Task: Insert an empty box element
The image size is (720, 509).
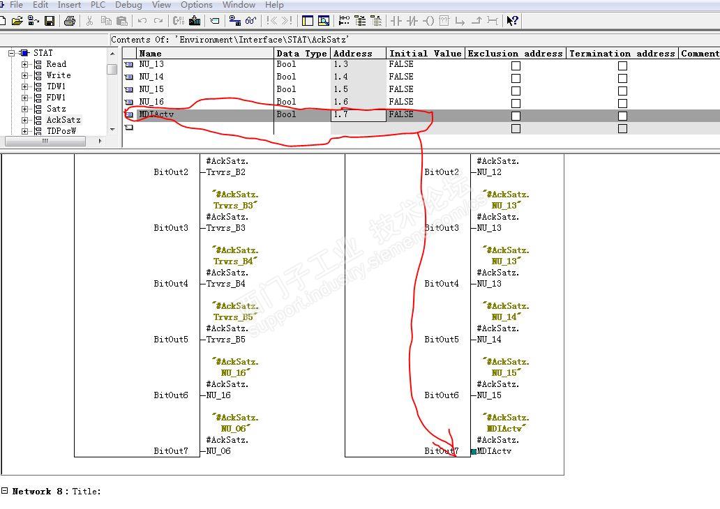Action: pos(444,21)
